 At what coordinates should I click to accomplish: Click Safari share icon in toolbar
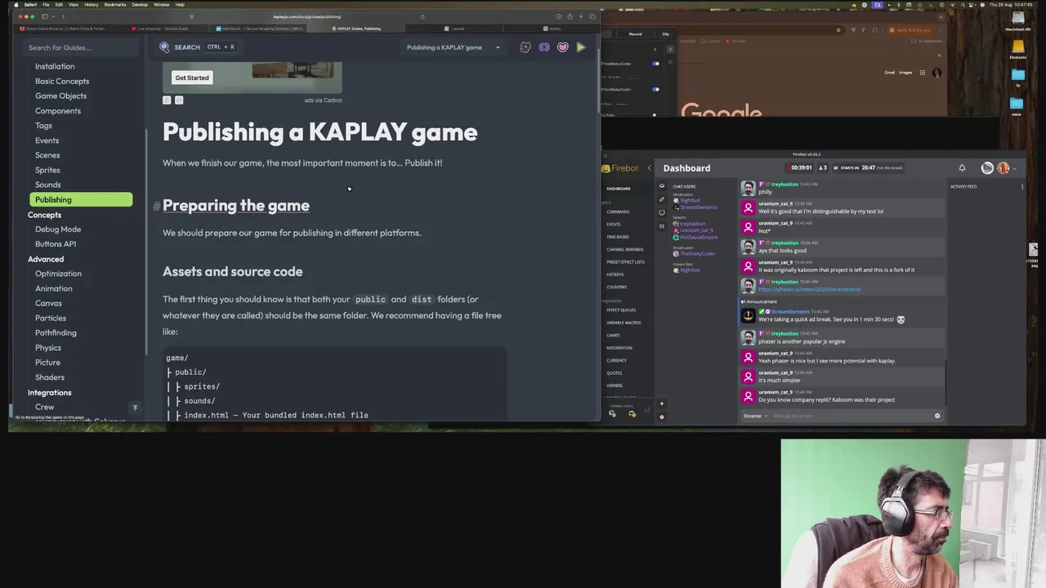click(570, 16)
